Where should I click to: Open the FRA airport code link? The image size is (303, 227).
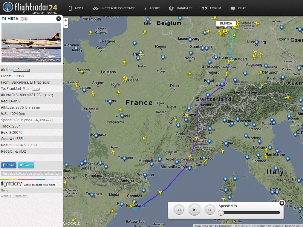pos(36,89)
